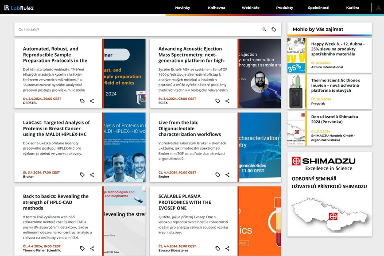The width and height of the screenshot is (384, 256).
Task: Open 'Happy Week 8. - 12. dubna' article
Action: pos(337,49)
